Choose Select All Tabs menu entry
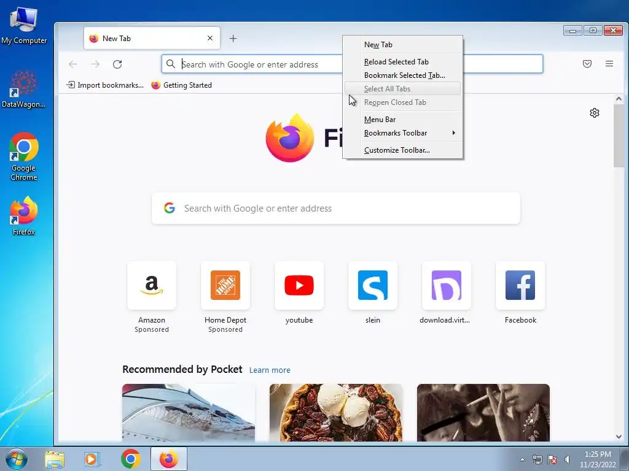 point(402,88)
